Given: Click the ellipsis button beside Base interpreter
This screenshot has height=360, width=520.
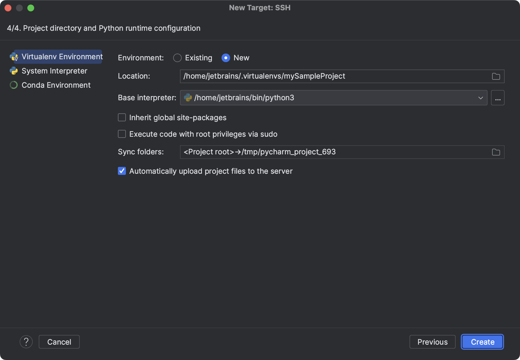Looking at the screenshot, I should (498, 98).
